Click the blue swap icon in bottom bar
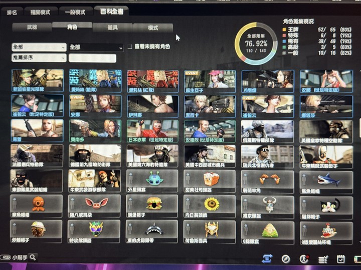Viewport: 361px width, 270px height. pos(267,258)
